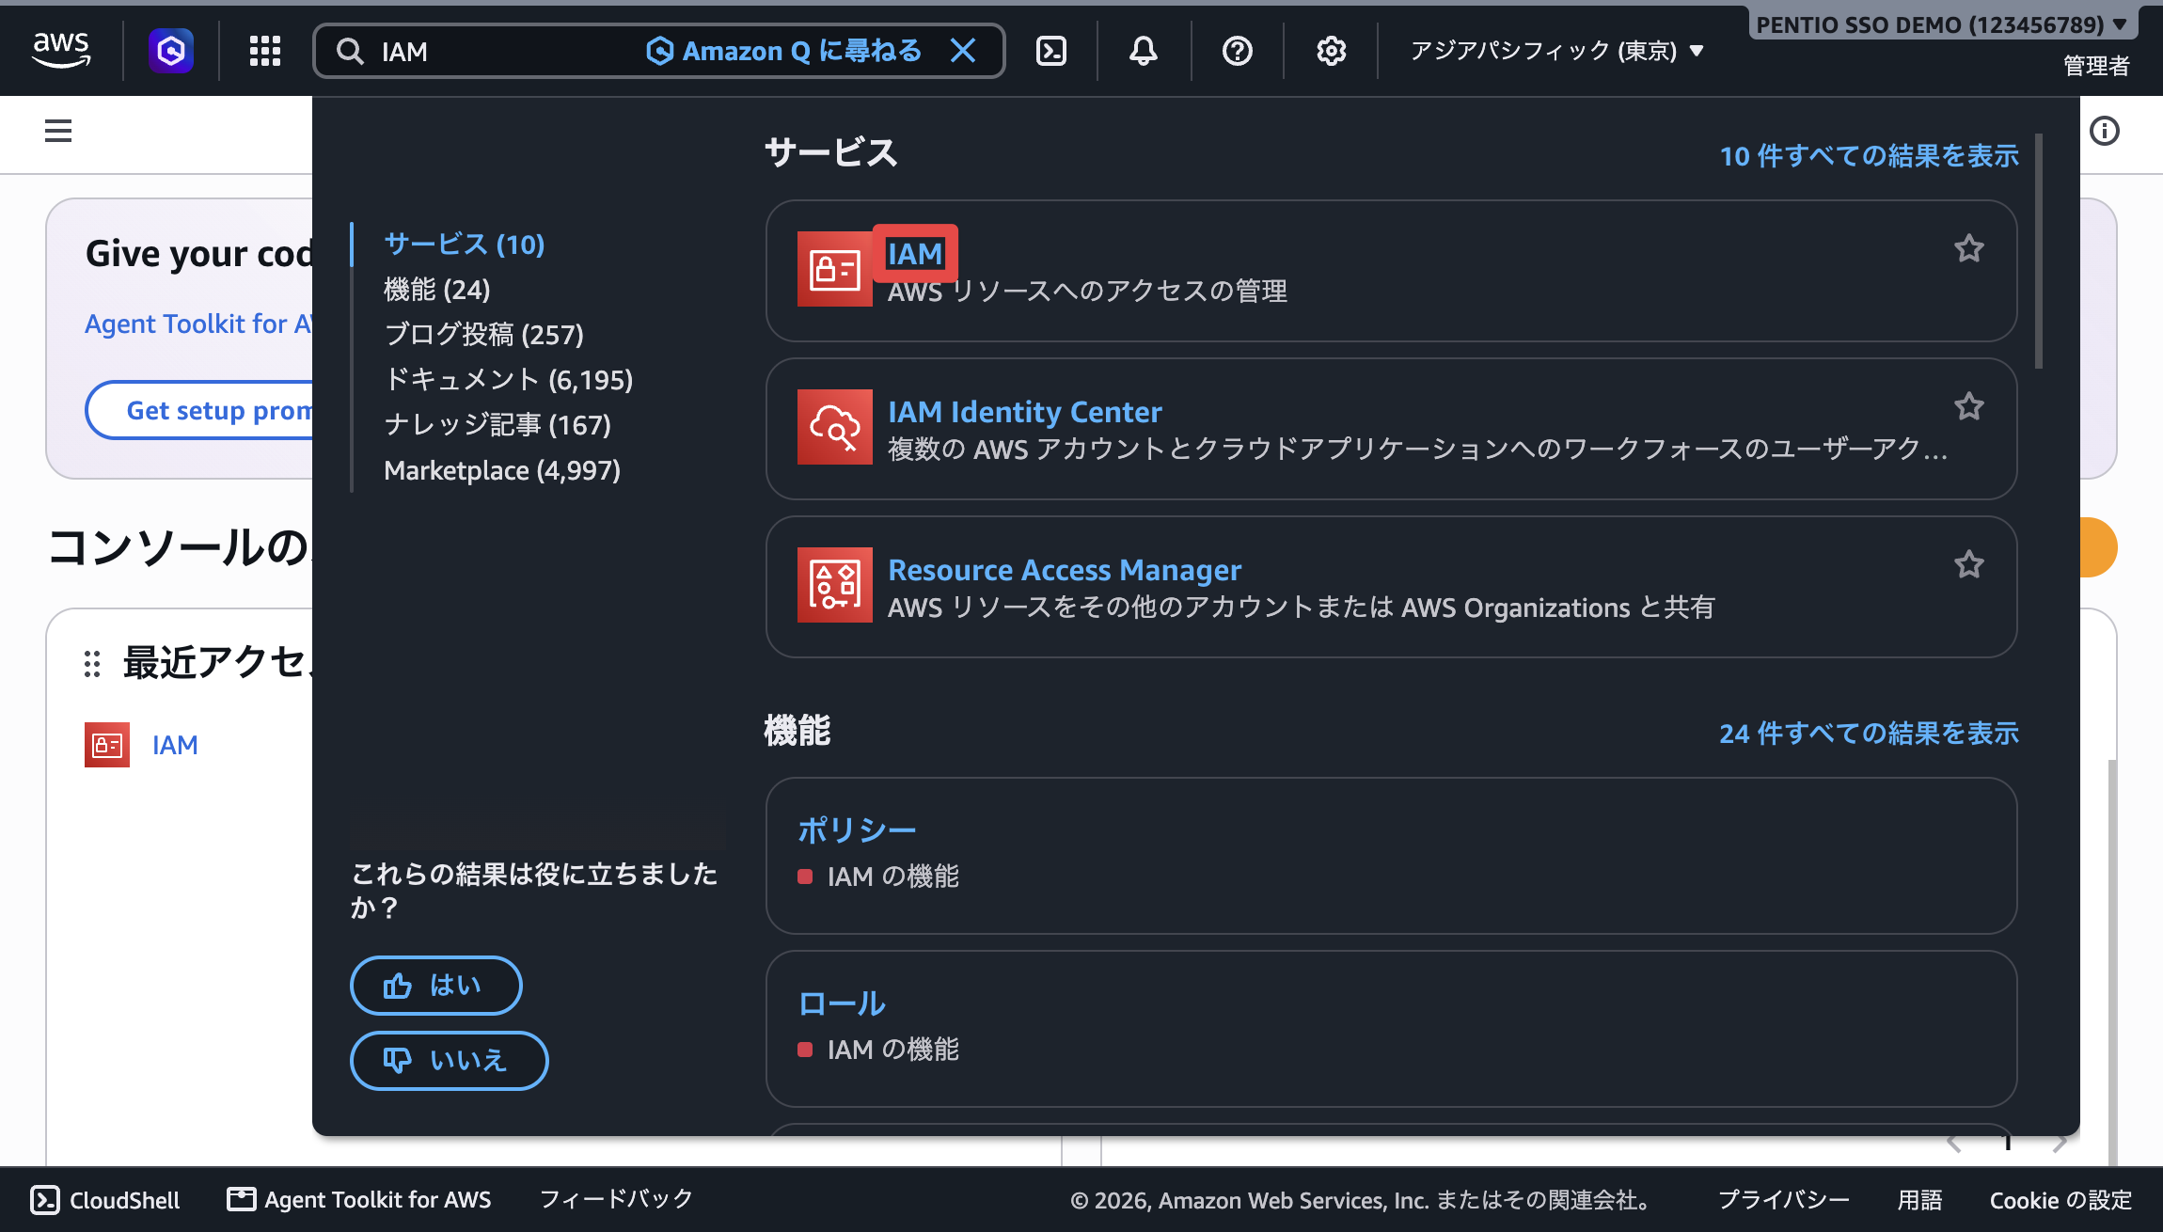Image resolution: width=2163 pixels, height=1232 pixels.
Task: Click the recently visited IAM icon
Action: click(x=107, y=745)
